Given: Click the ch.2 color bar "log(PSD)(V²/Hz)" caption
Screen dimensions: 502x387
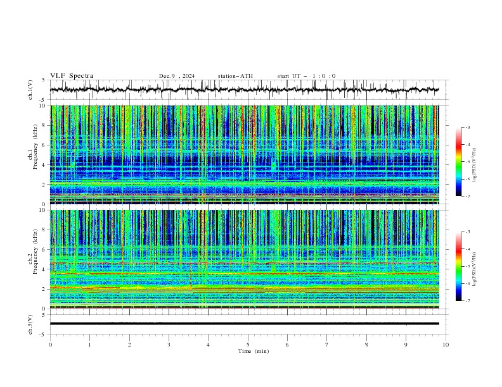Looking at the screenshot, I should (475, 269).
